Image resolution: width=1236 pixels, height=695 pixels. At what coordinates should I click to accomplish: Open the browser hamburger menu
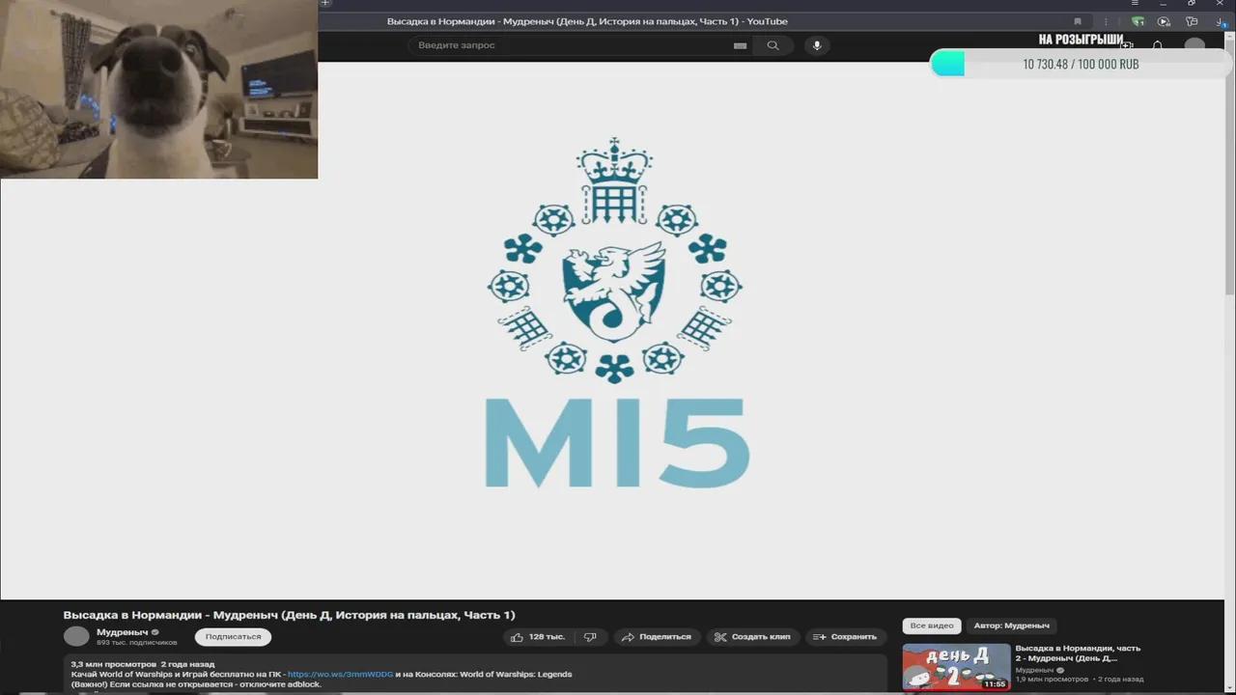point(1135,4)
